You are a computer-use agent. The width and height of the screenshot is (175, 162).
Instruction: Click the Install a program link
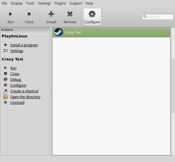click(x=24, y=45)
